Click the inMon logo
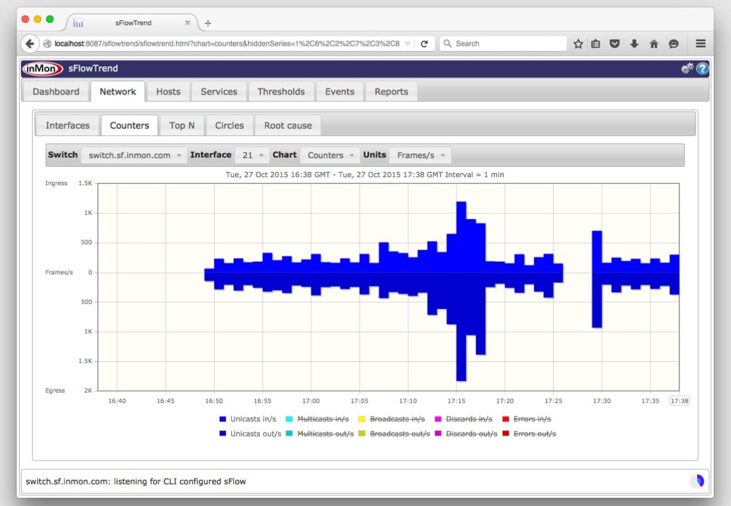Screen dimensions: 731x506 click(43, 69)
